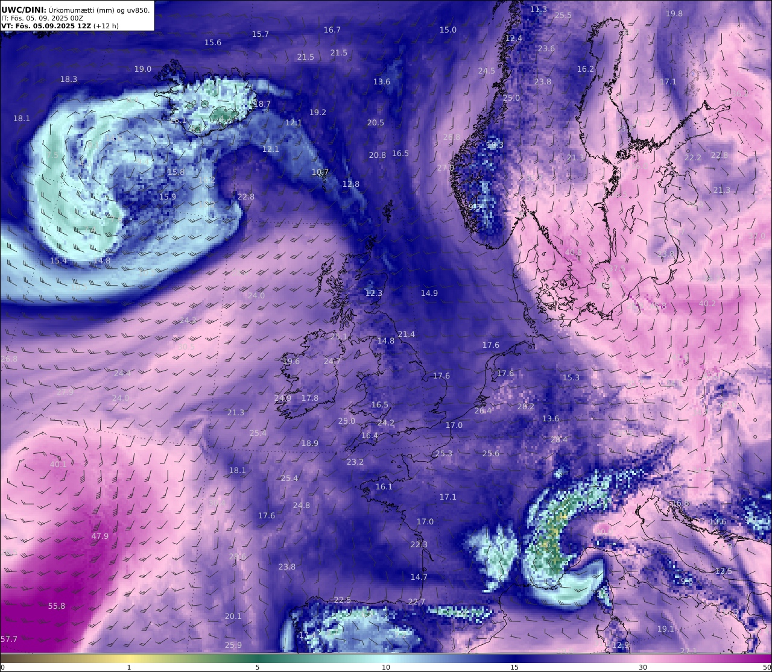The width and height of the screenshot is (772, 672).
Task: Click the 20.8 value label
Action: 378,155
